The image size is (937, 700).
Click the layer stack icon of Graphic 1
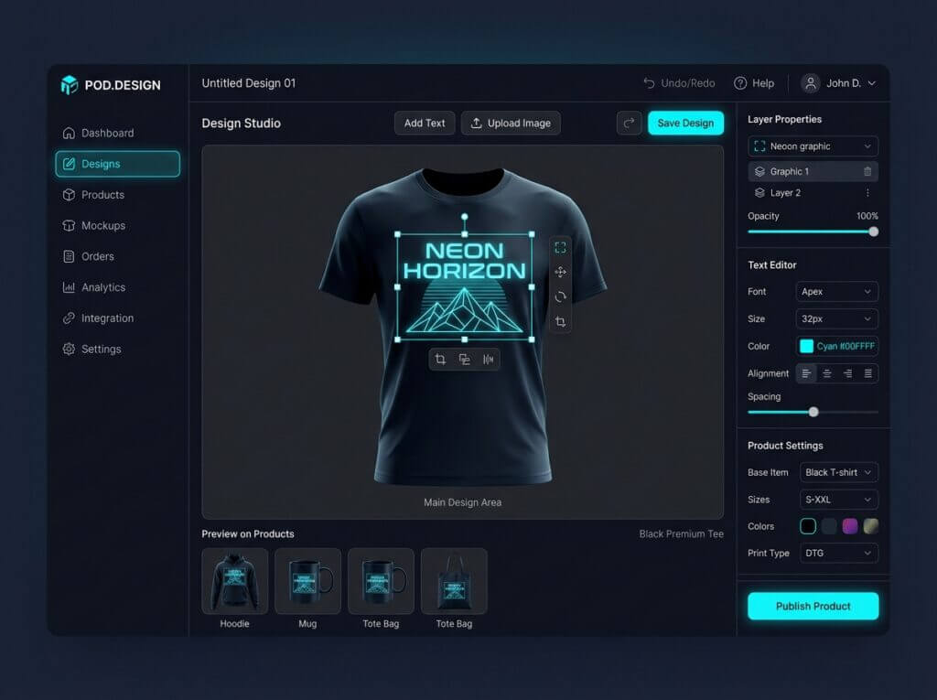pos(759,171)
